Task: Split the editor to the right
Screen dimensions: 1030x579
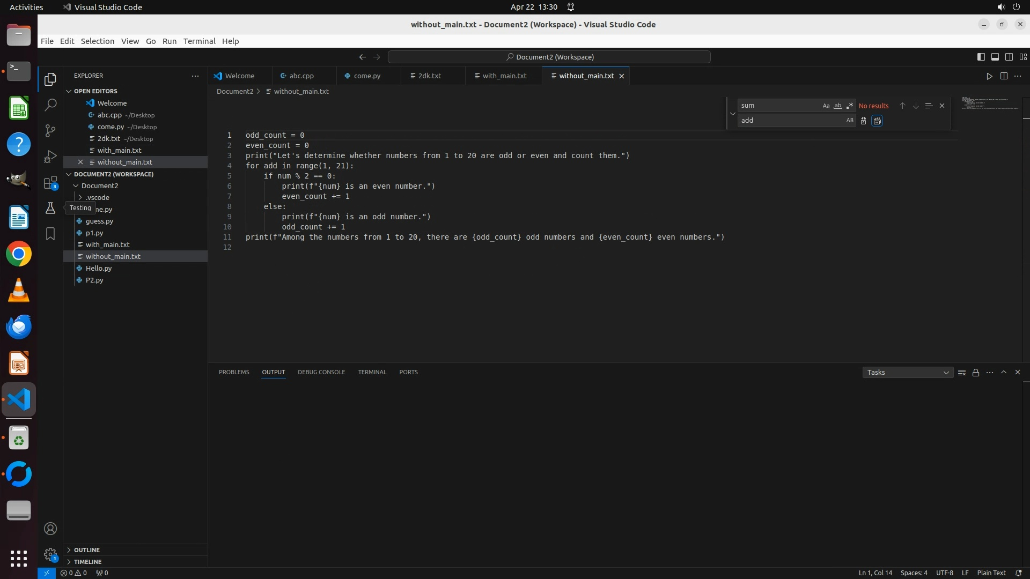Action: point(1004,76)
